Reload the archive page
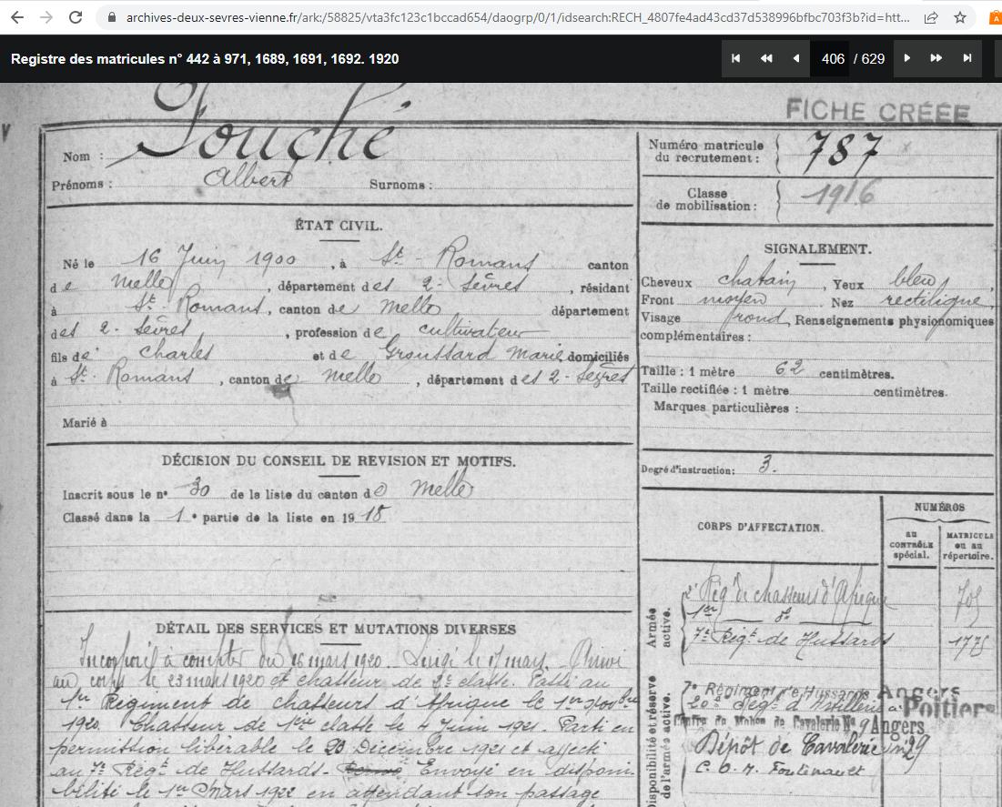Viewport: 1002px width, 807px height. pyautogui.click(x=76, y=17)
